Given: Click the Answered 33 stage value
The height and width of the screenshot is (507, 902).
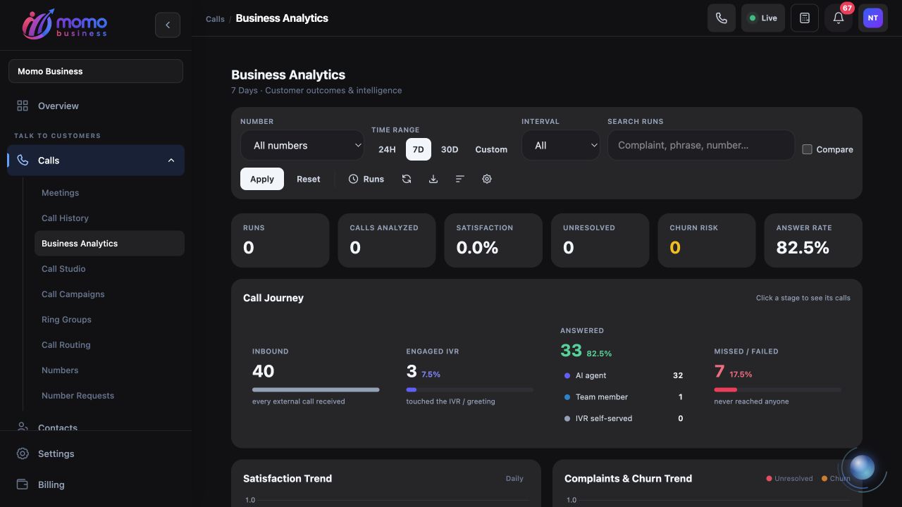Looking at the screenshot, I should (x=571, y=351).
